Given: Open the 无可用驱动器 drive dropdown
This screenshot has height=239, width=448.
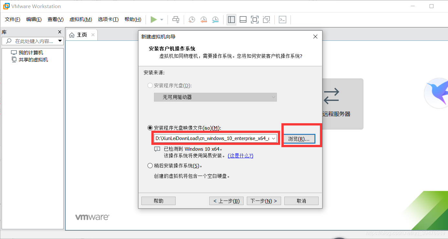Looking at the screenshot, I should click(x=215, y=97).
